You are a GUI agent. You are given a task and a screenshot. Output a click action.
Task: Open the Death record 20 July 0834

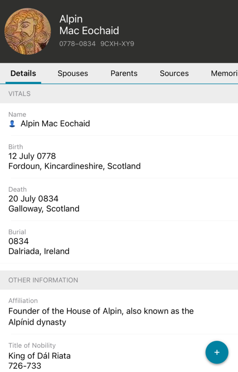[x=33, y=199]
